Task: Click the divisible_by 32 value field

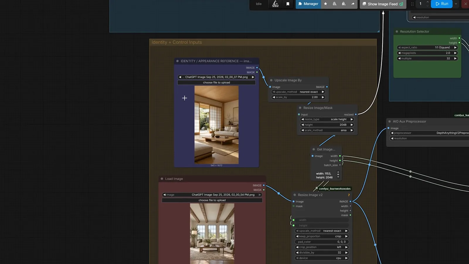Action: coord(322,253)
